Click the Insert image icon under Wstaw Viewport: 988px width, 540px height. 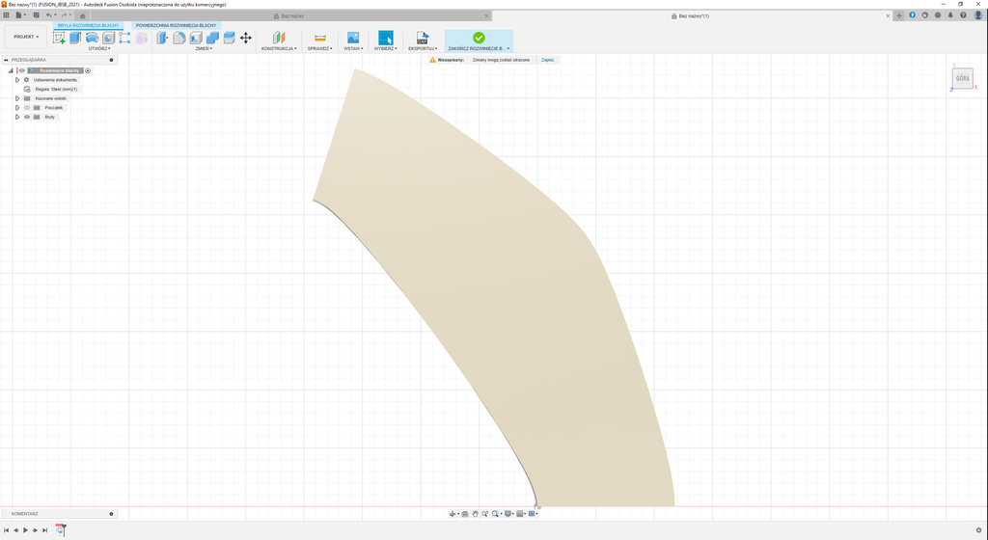353,38
